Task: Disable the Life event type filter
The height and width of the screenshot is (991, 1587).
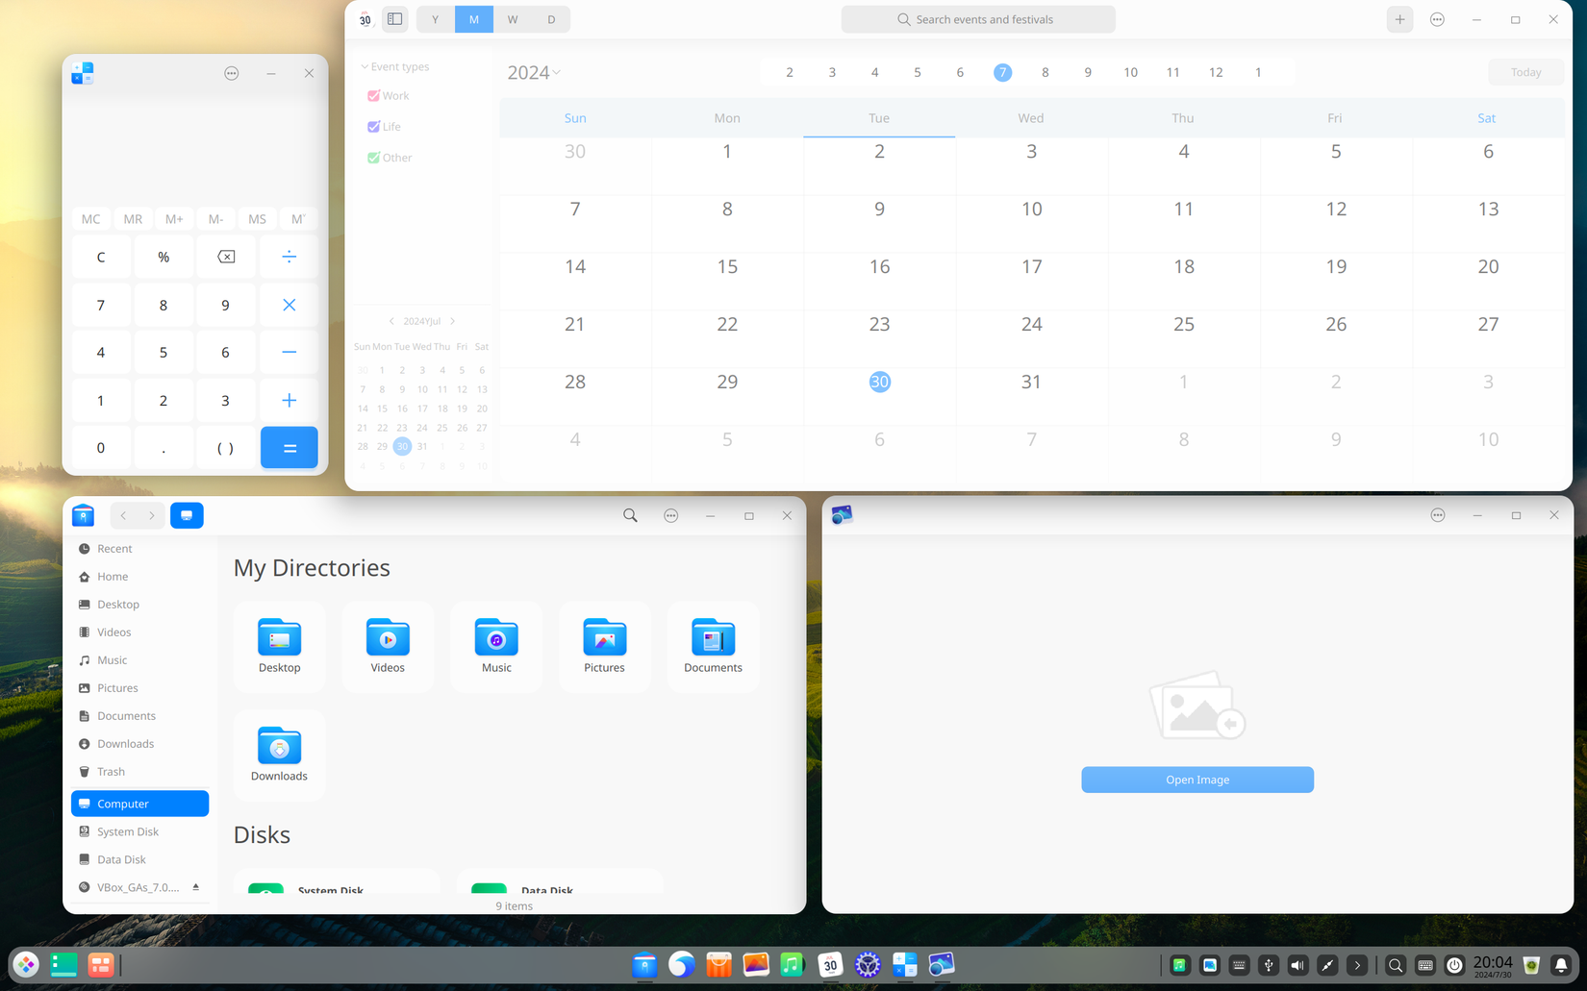Action: (x=374, y=126)
